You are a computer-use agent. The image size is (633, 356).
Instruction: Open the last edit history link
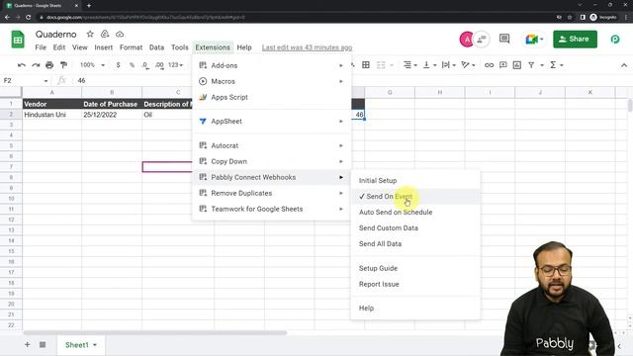(x=307, y=47)
